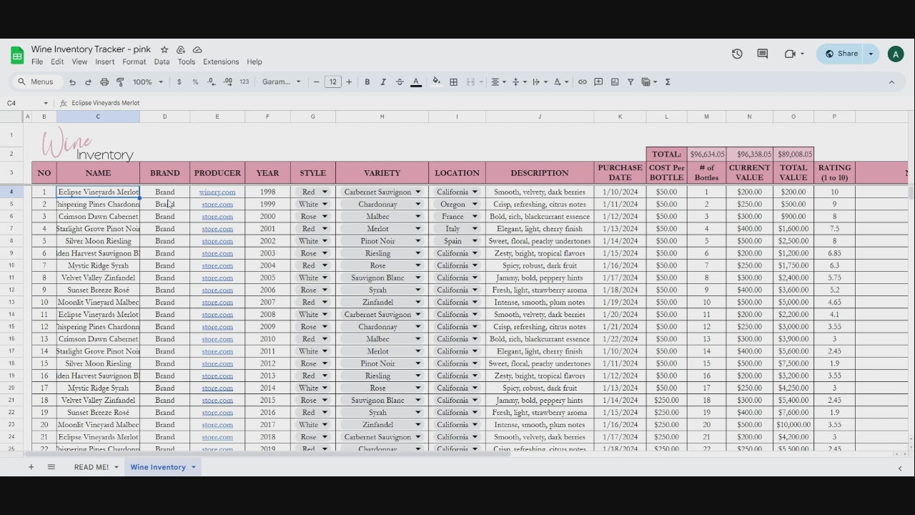
Task: Select the paint format roller icon
Action: coord(120,82)
